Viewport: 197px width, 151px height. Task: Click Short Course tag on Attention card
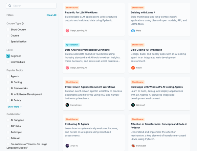click(138, 119)
